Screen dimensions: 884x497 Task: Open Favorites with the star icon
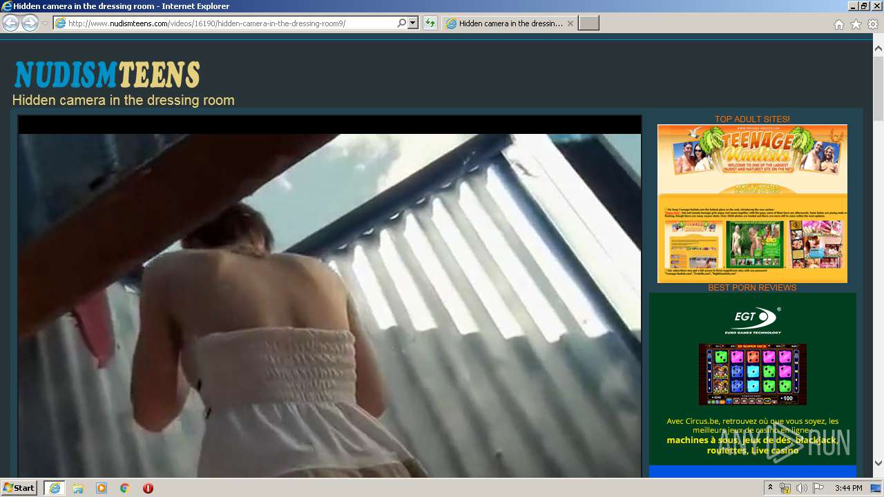(856, 24)
